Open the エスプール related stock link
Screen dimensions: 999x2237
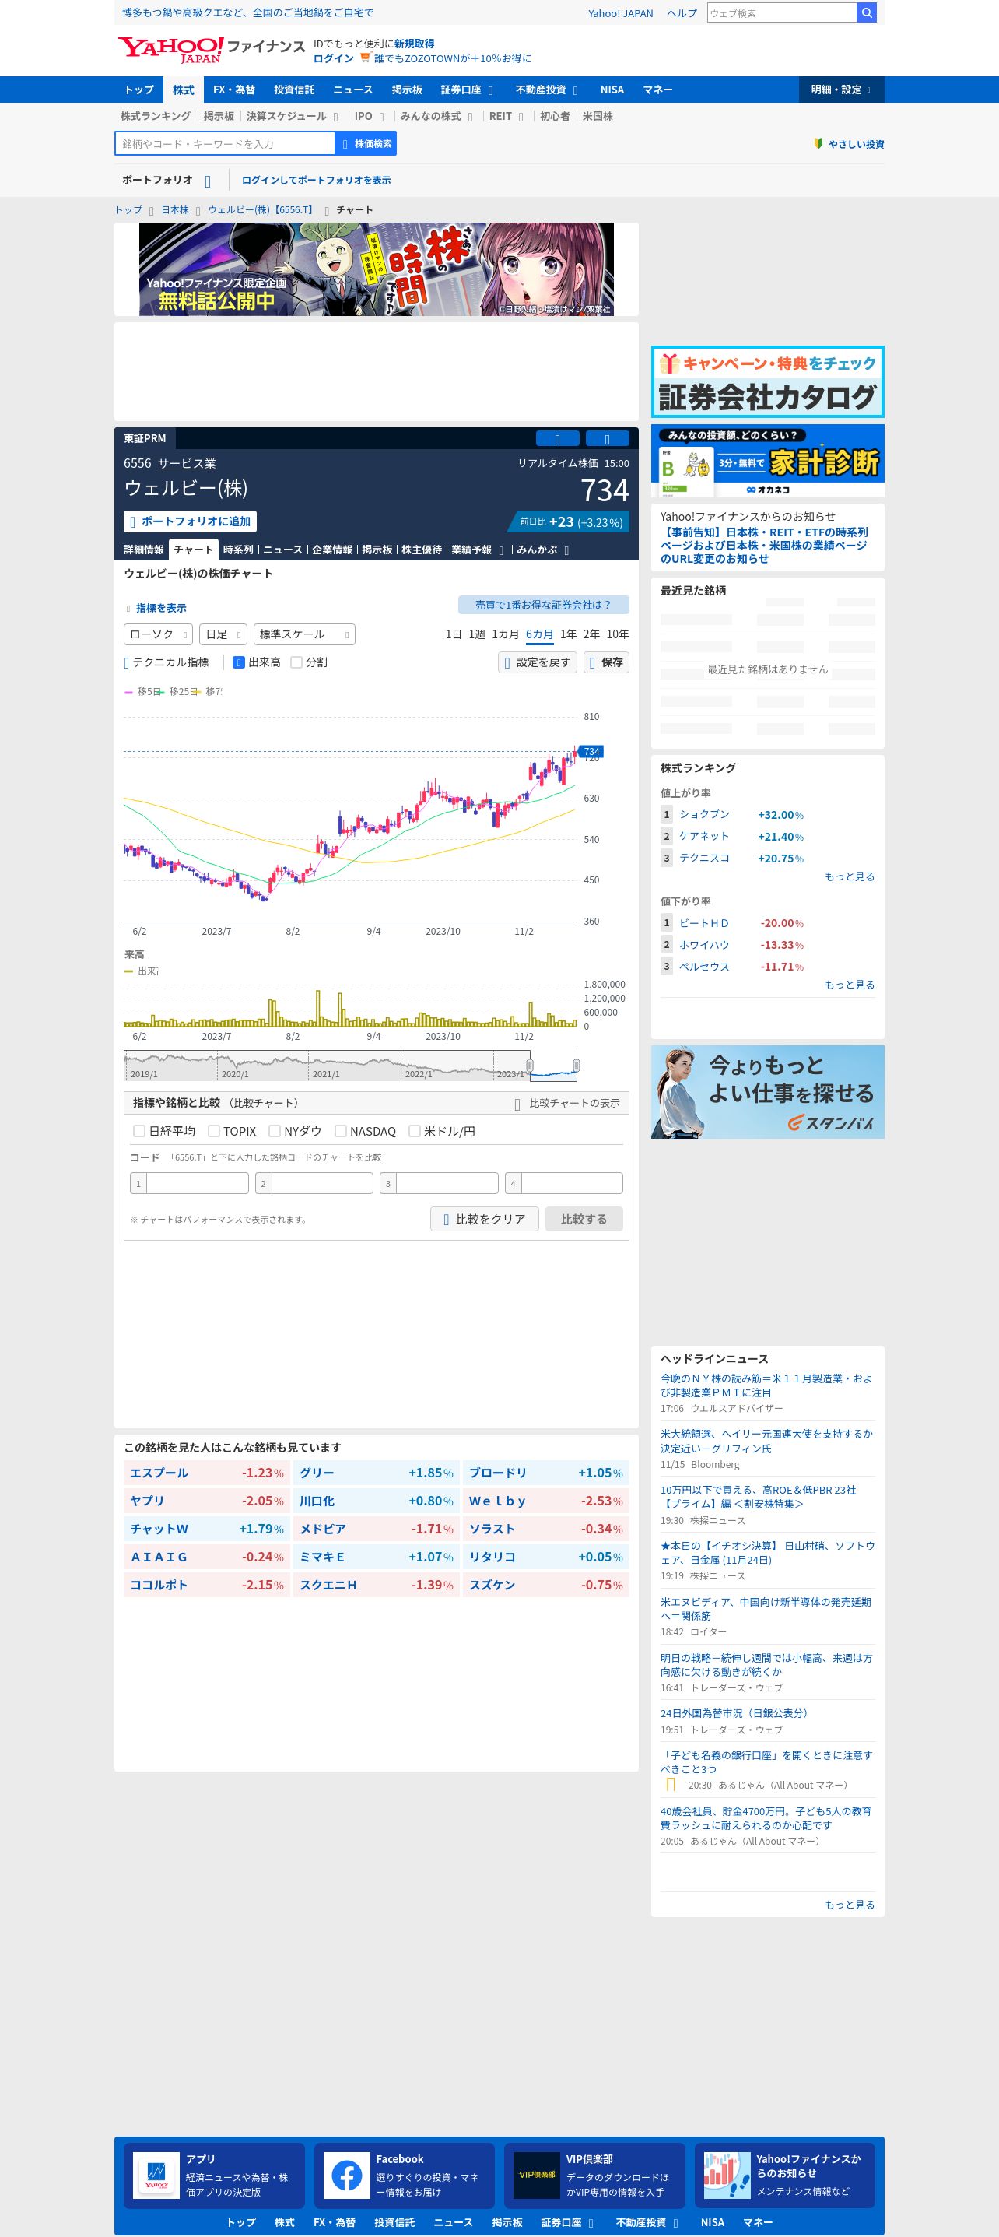tap(159, 1473)
